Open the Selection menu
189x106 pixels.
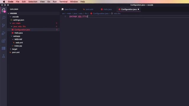(33, 1)
